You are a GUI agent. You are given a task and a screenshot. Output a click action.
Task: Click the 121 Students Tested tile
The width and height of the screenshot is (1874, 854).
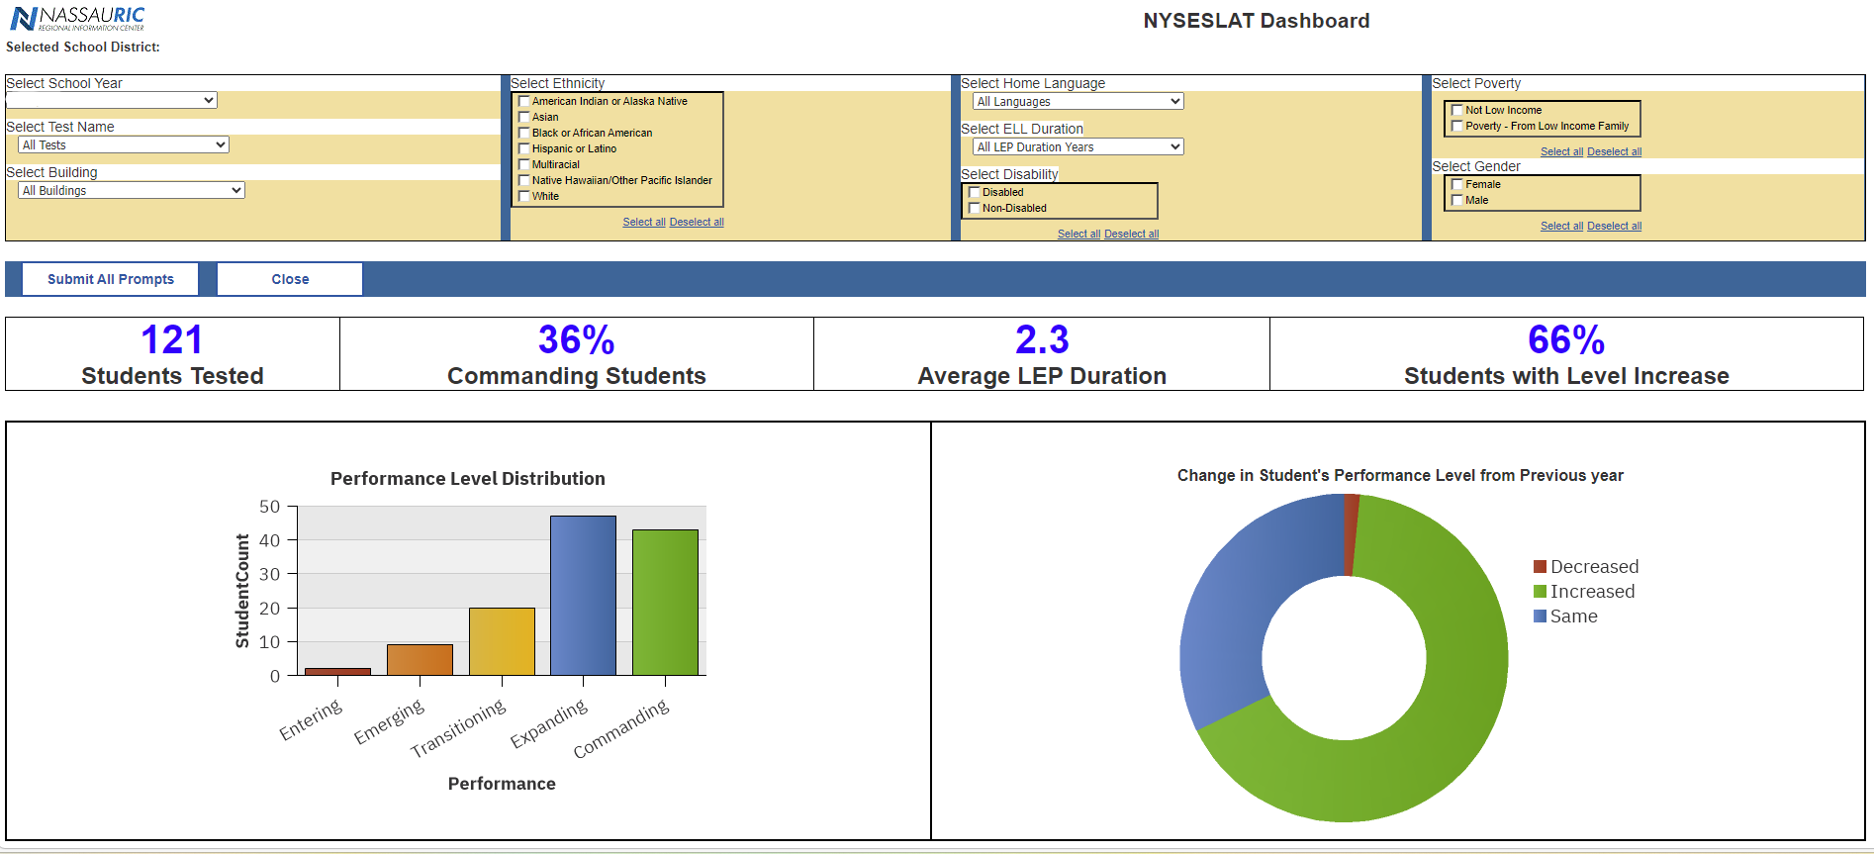pos(172,353)
